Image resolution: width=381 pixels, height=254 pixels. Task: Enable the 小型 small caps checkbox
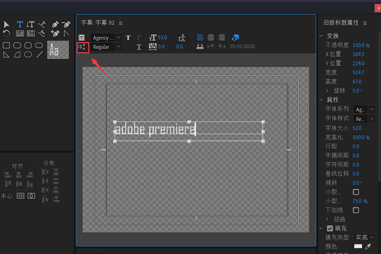(x=356, y=192)
